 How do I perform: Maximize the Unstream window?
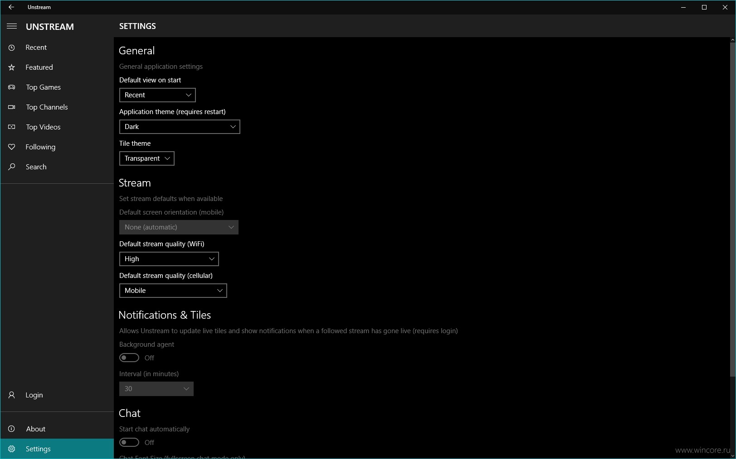tap(704, 7)
